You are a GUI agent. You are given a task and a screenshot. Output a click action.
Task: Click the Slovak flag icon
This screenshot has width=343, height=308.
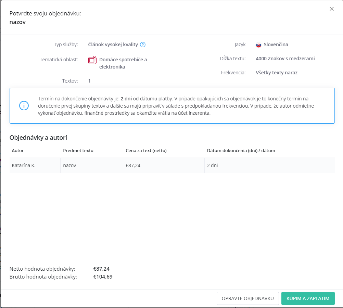pyautogui.click(x=259, y=45)
